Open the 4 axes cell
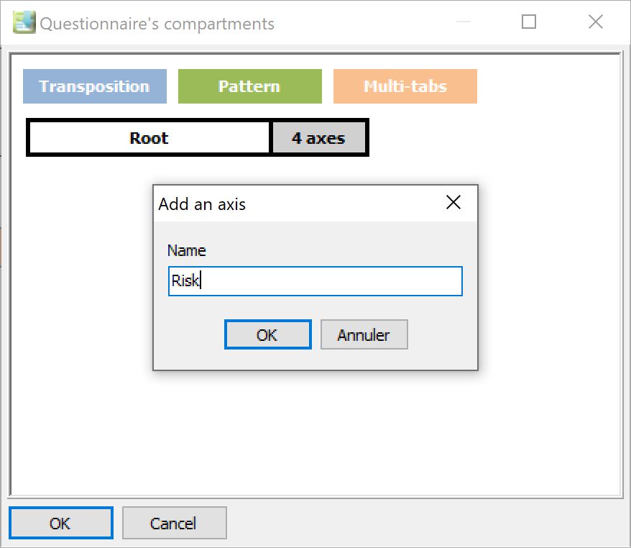This screenshot has width=631, height=548. (x=318, y=138)
